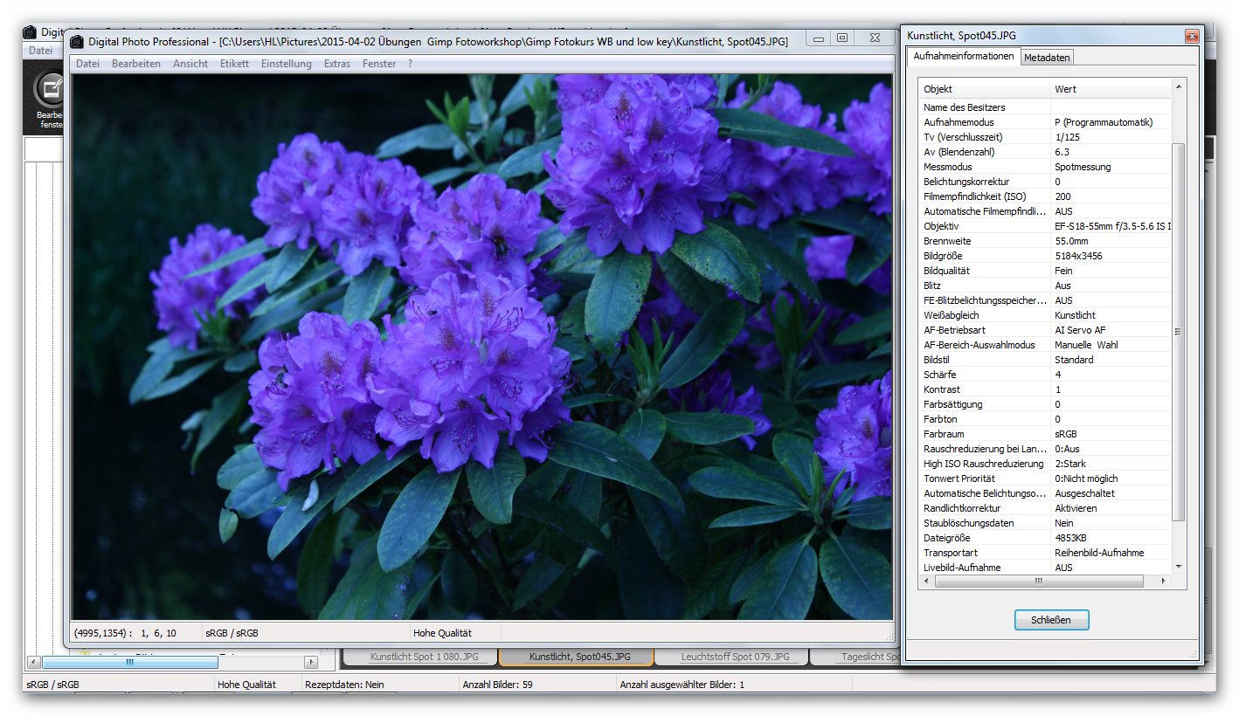Click the up arrow of the info list scrollbar
The image size is (1239, 716).
coord(1179,86)
